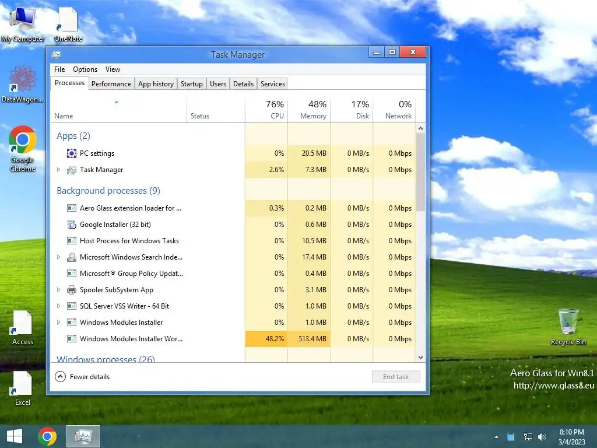
Task: Click Task Manager title bar icon
Action: [57, 54]
